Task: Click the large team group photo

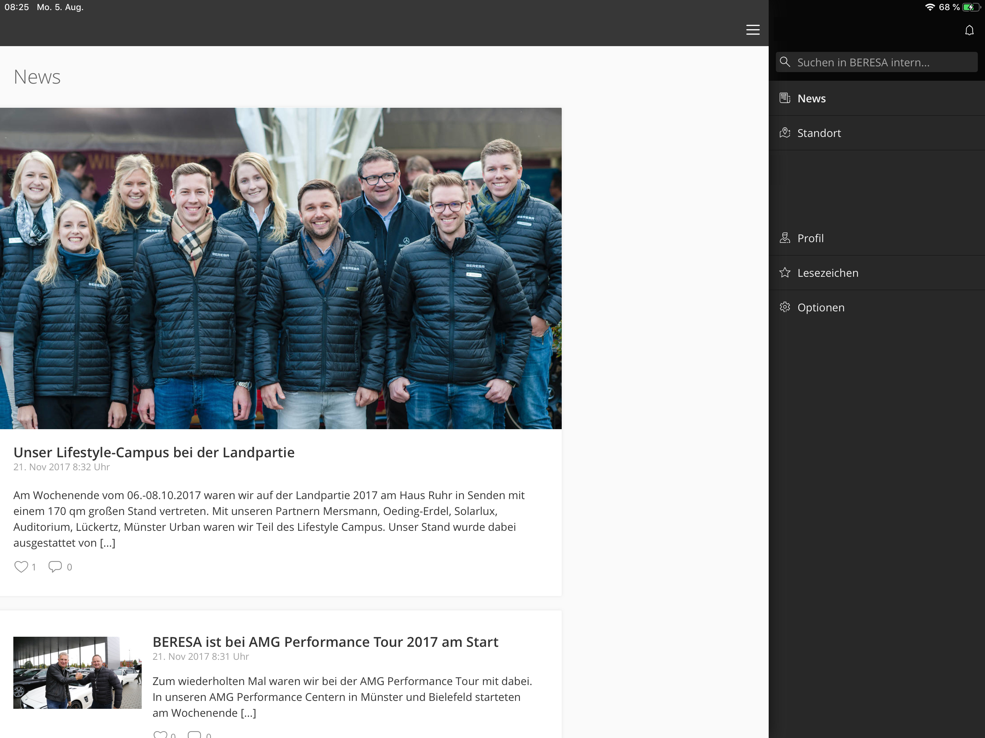Action: [x=281, y=268]
